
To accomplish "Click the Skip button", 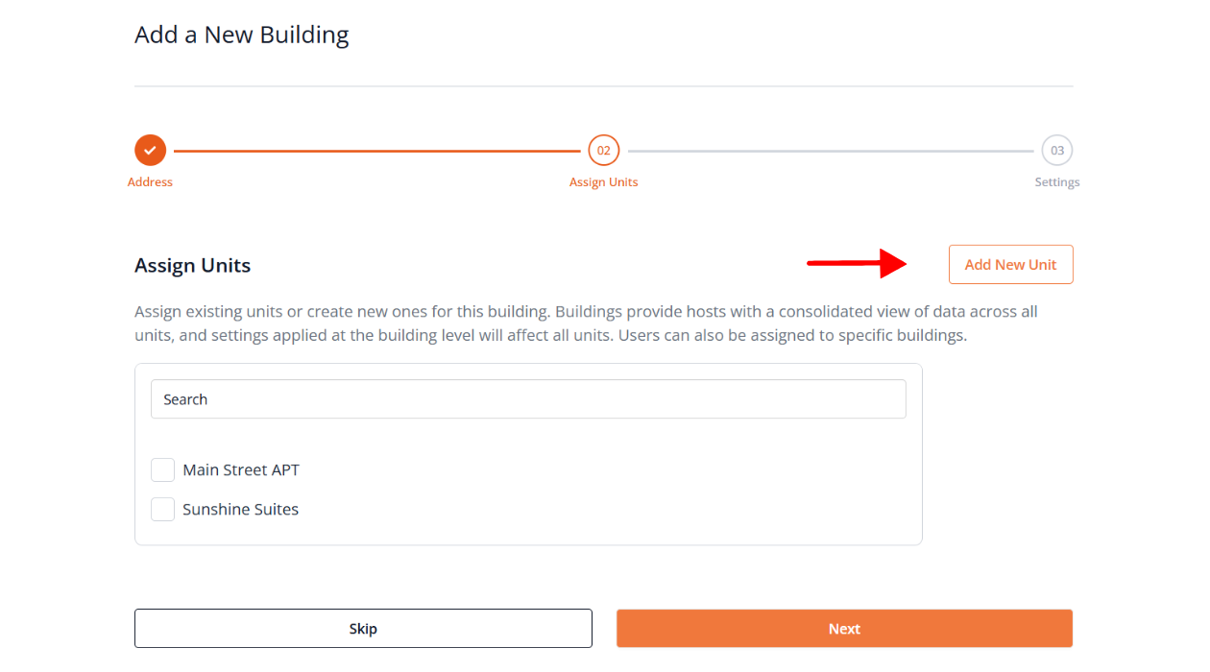I will pyautogui.click(x=363, y=629).
